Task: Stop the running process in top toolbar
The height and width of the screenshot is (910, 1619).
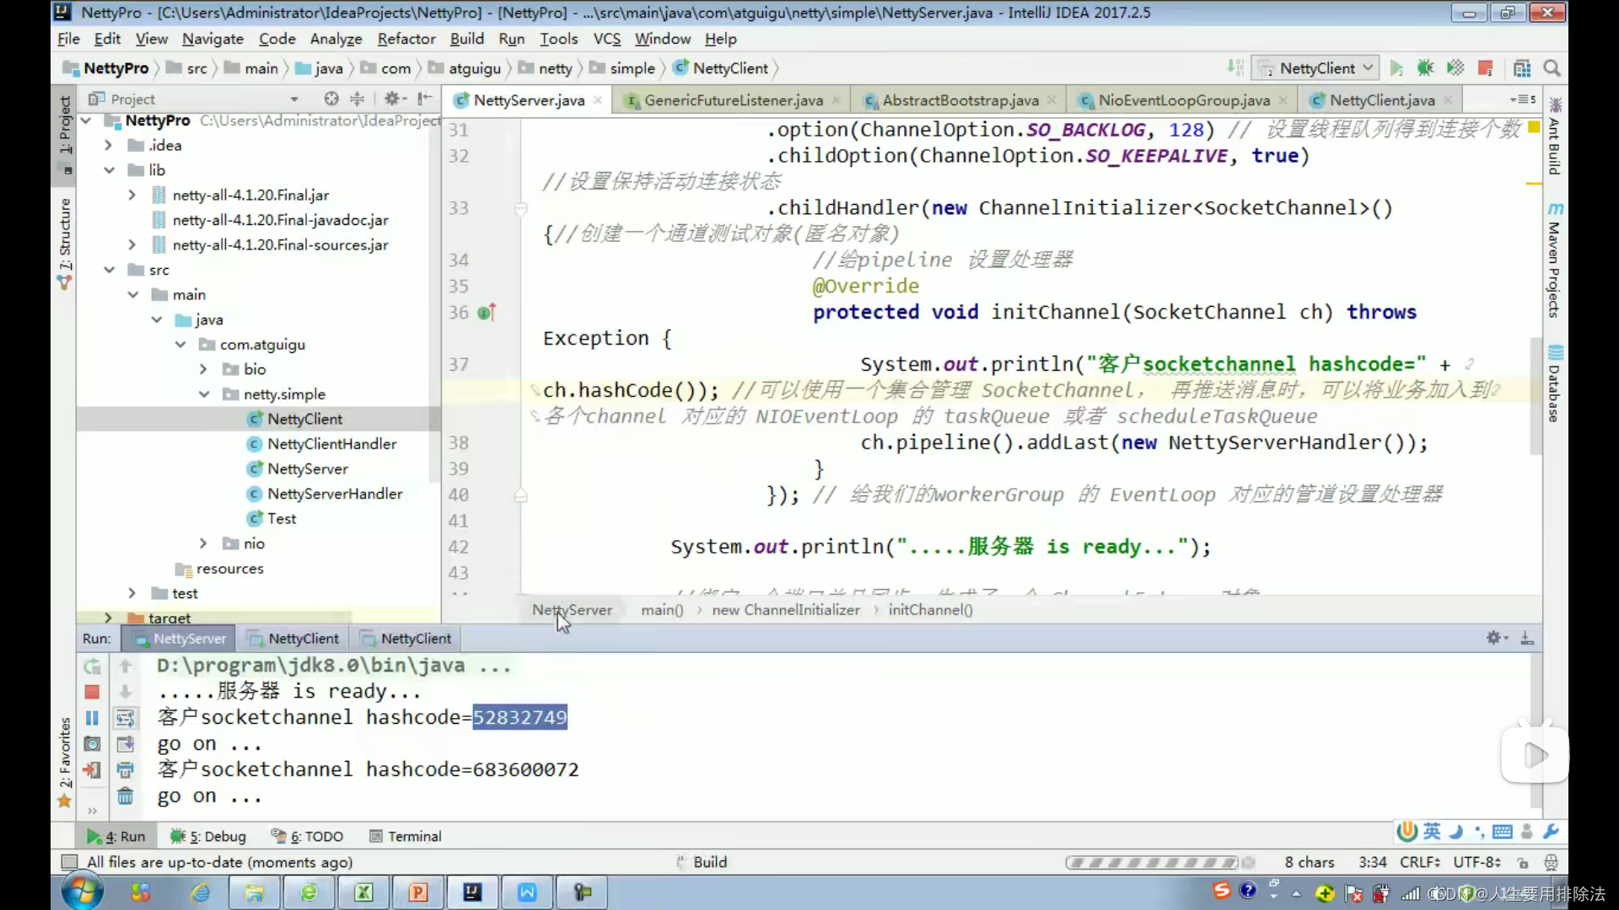Action: coord(1486,68)
